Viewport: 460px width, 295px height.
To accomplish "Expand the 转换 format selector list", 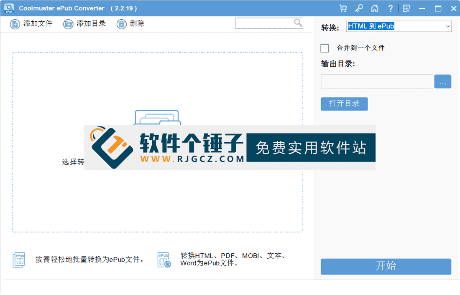I will pyautogui.click(x=447, y=26).
